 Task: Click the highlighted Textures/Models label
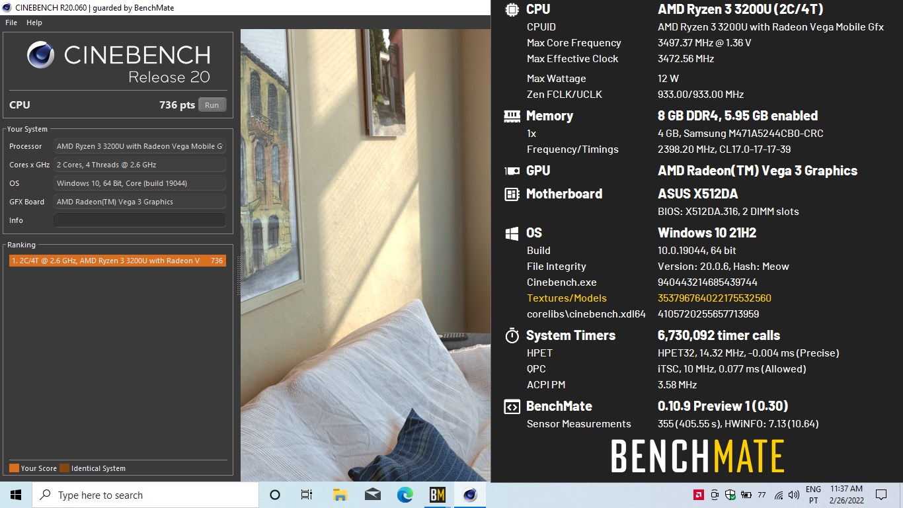pyautogui.click(x=567, y=298)
